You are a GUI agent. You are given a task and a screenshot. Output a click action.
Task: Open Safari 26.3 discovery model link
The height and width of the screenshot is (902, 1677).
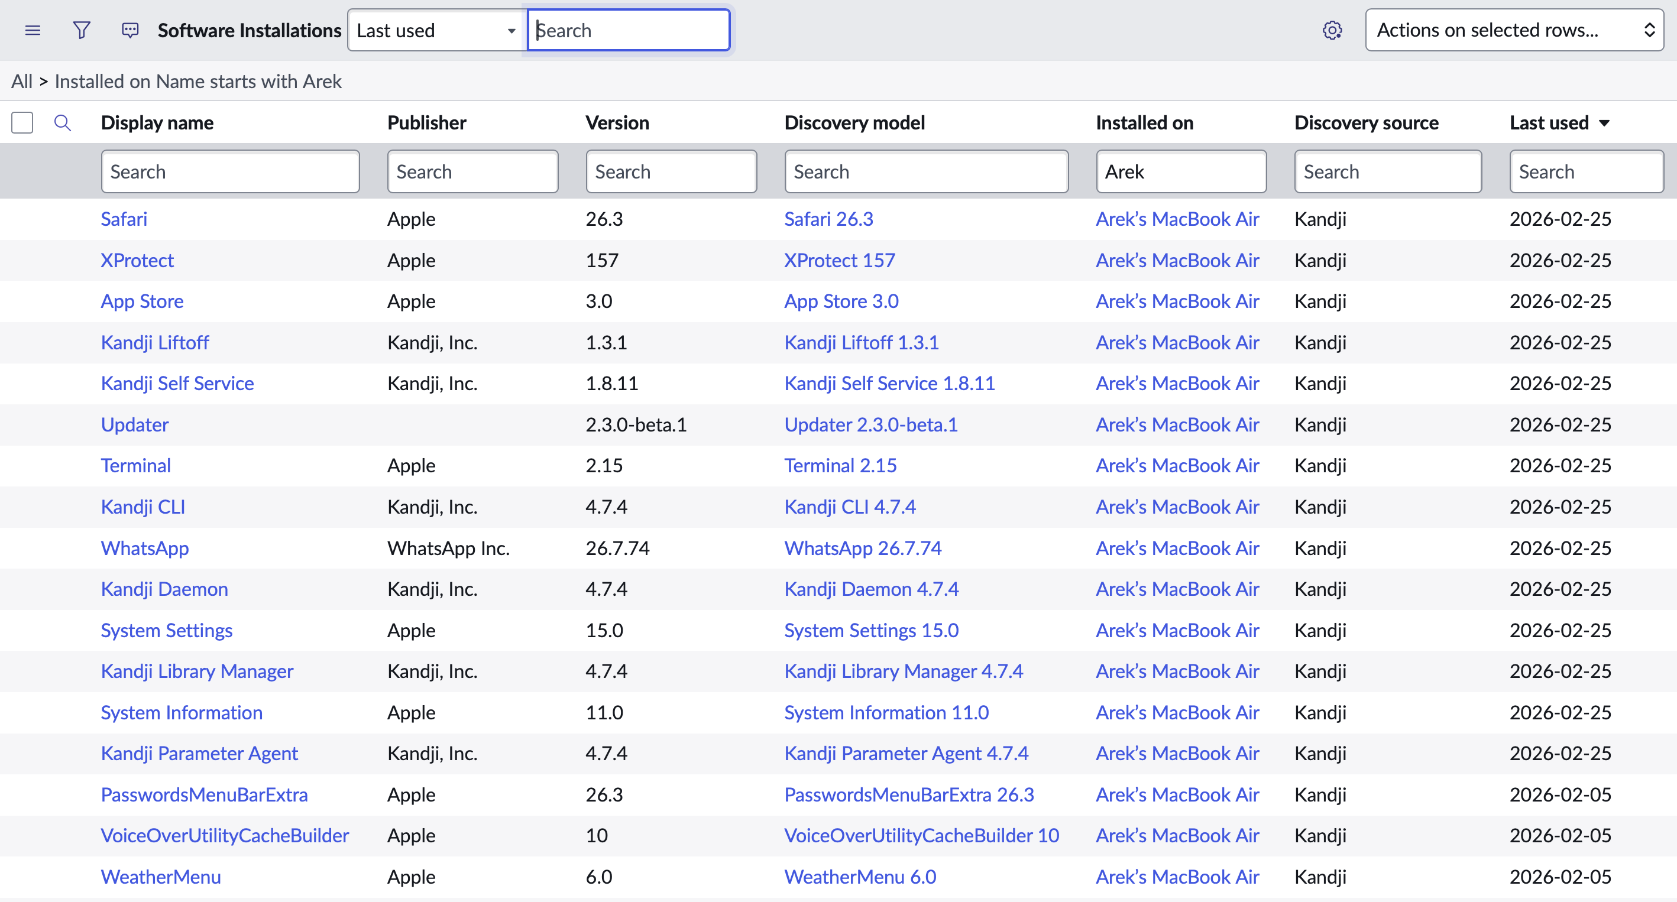[828, 219]
